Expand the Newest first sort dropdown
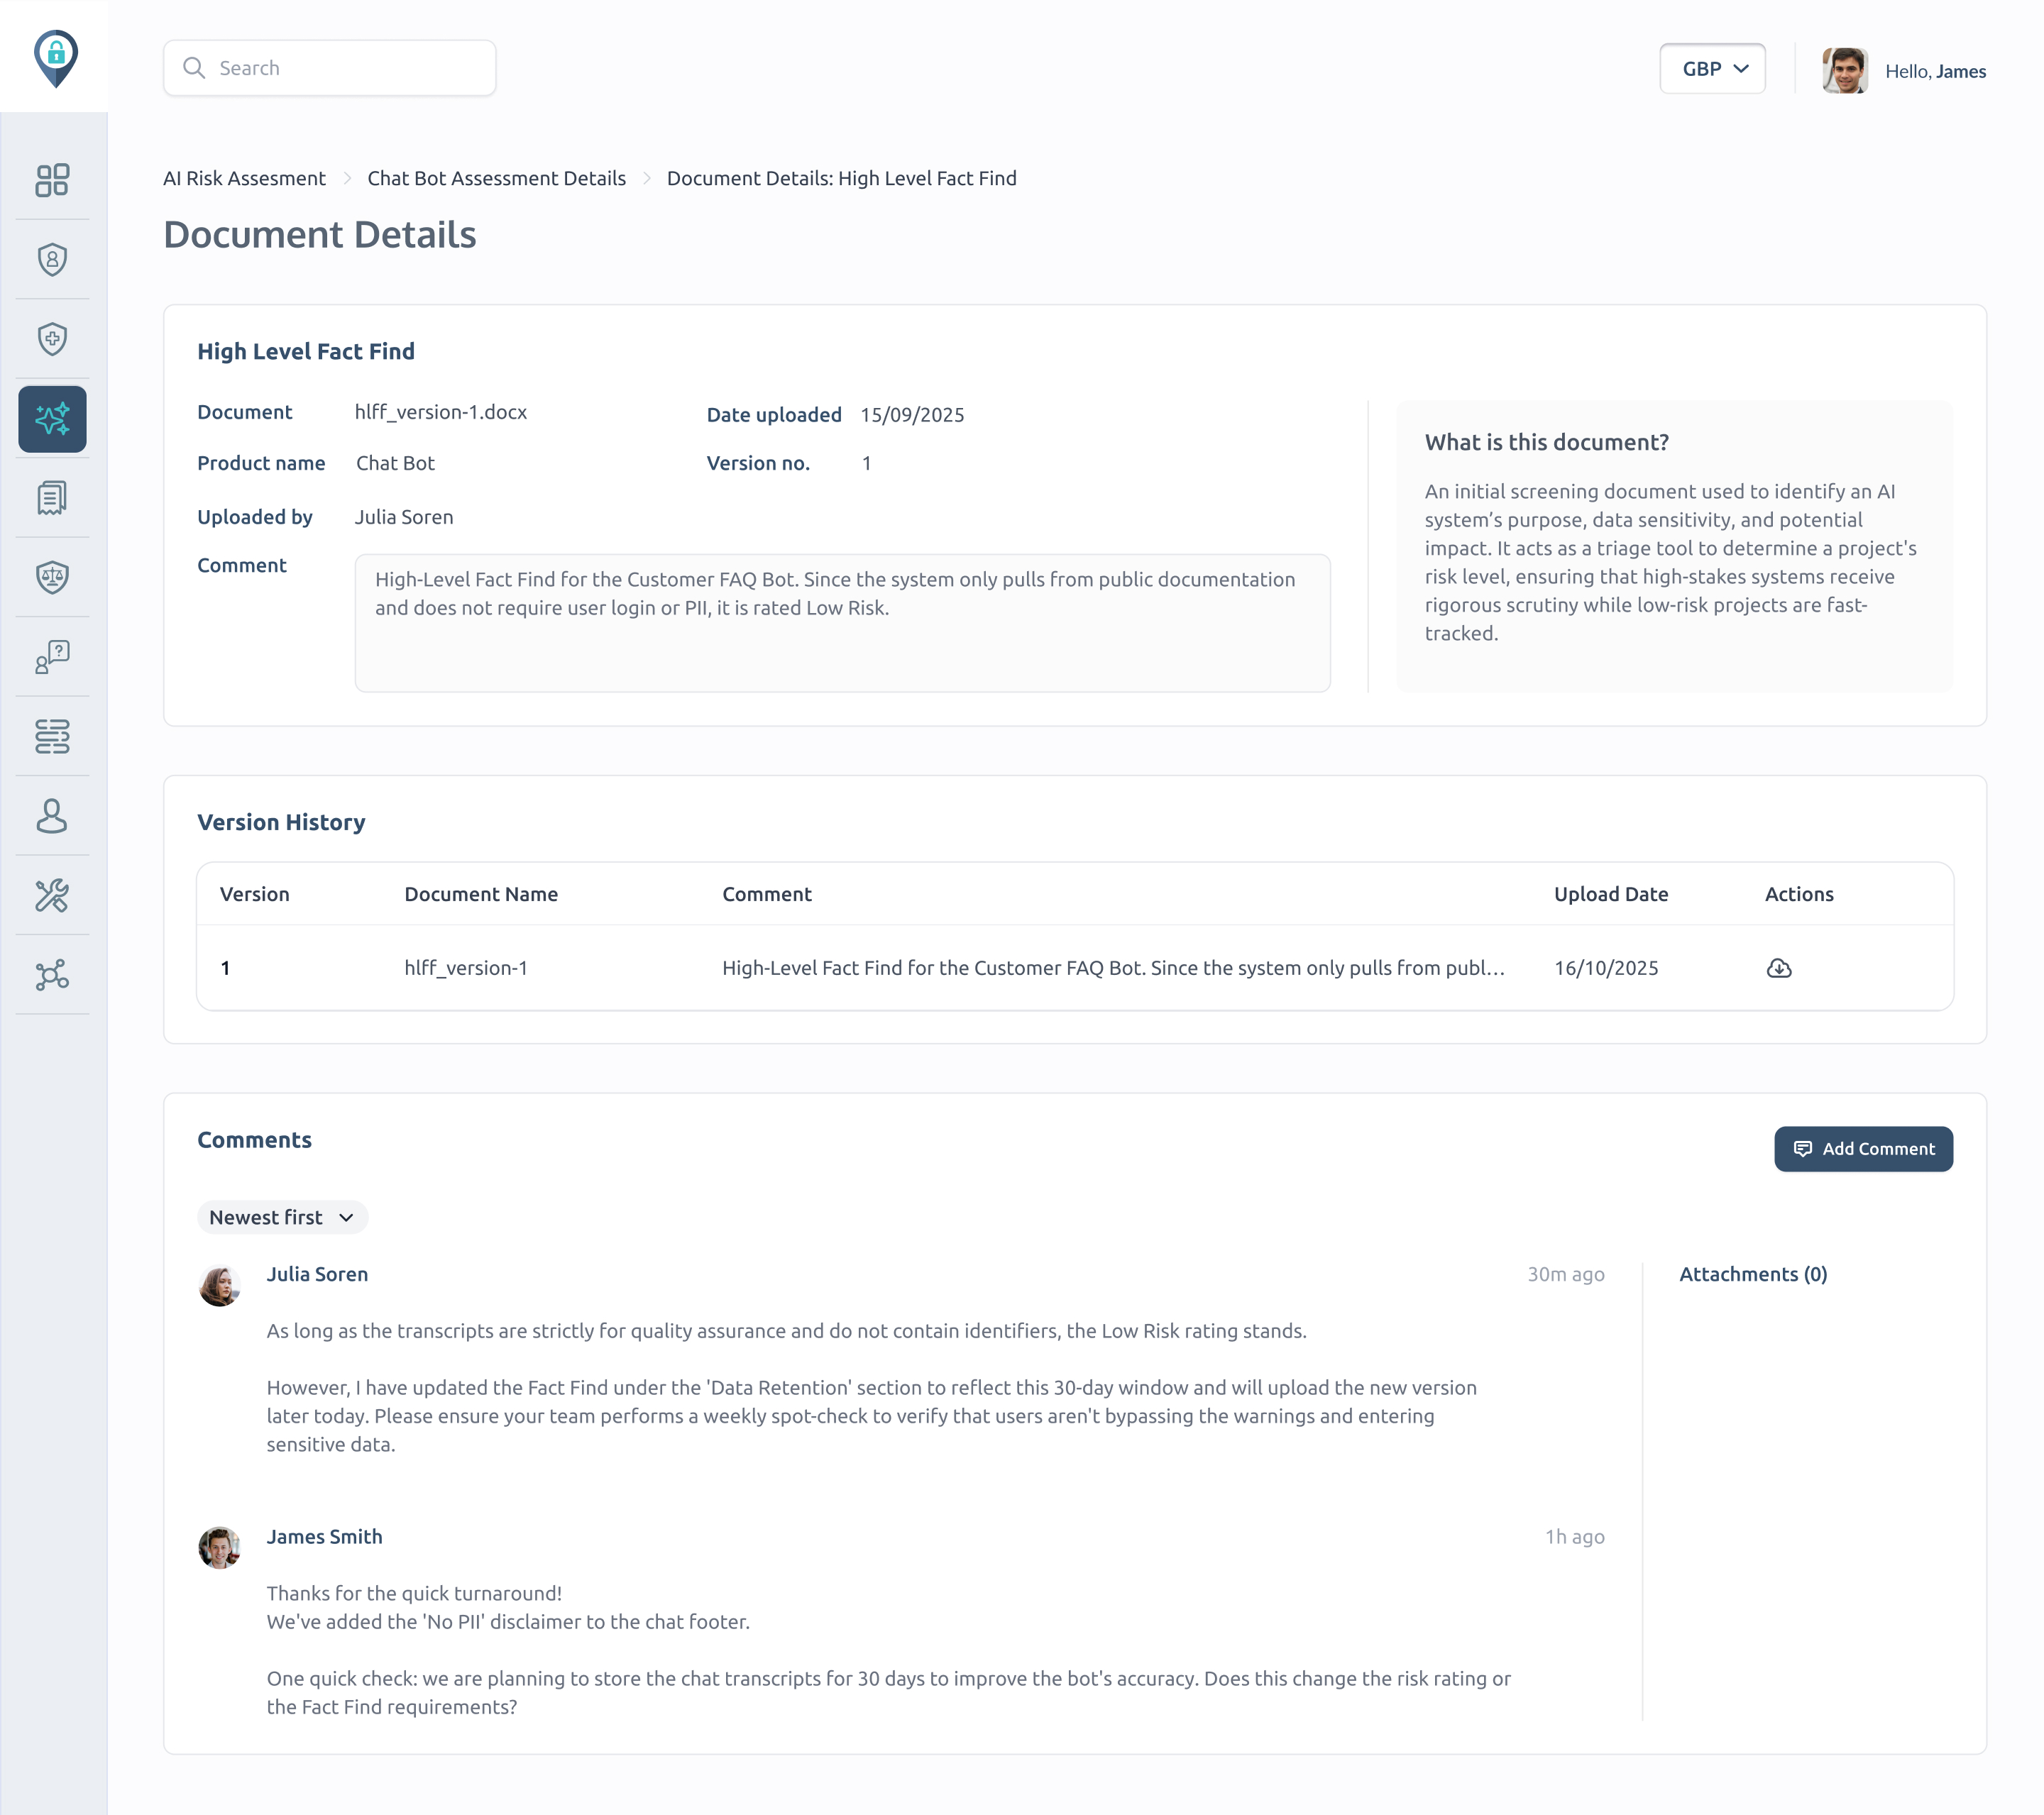 coord(282,1217)
